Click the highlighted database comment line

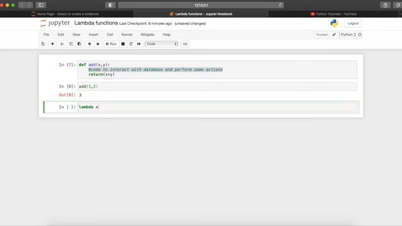click(x=155, y=70)
